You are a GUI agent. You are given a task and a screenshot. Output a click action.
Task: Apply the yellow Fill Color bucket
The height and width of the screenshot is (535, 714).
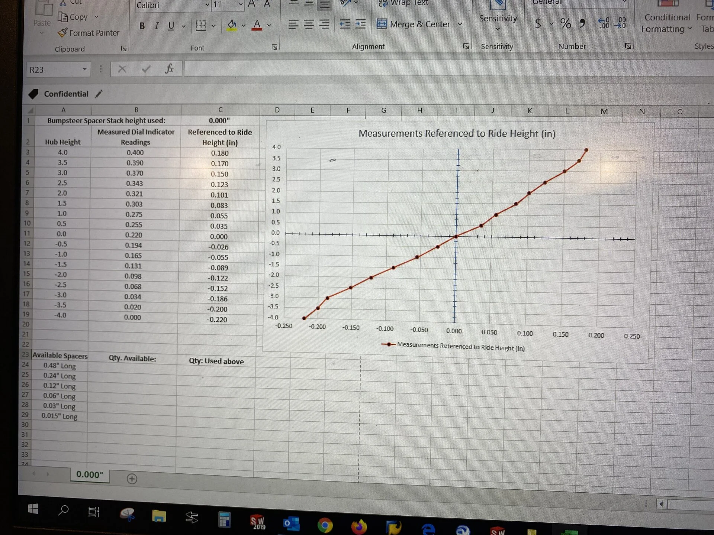pos(232,25)
